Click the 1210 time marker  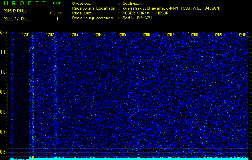point(242,34)
